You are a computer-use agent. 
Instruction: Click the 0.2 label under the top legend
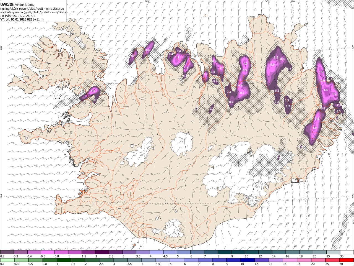(2, 256)
